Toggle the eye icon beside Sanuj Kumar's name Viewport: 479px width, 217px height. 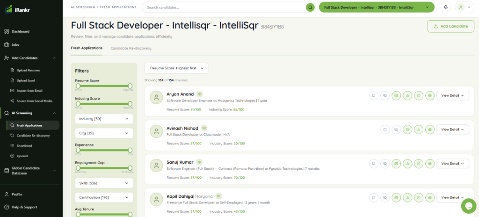(x=199, y=162)
